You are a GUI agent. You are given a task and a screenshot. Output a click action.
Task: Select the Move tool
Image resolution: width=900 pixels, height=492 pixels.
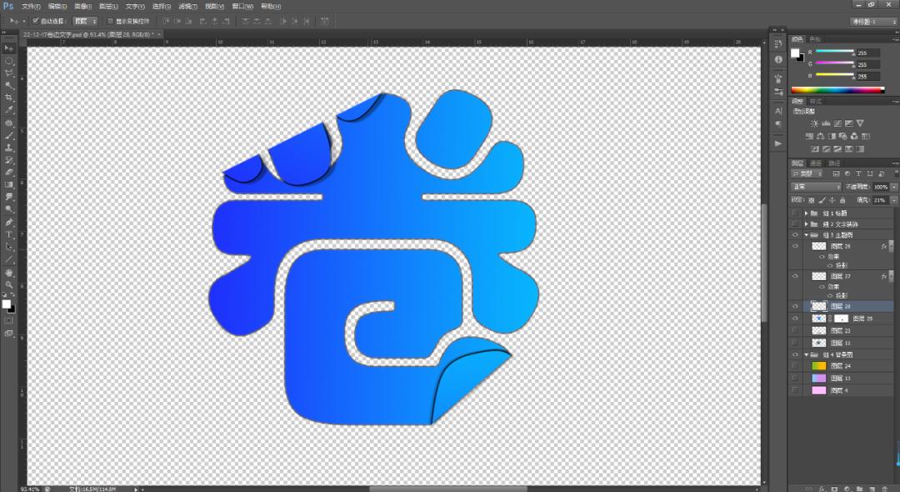(x=8, y=48)
